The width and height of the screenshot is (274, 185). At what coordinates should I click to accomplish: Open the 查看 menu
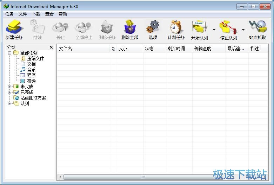click(49, 14)
